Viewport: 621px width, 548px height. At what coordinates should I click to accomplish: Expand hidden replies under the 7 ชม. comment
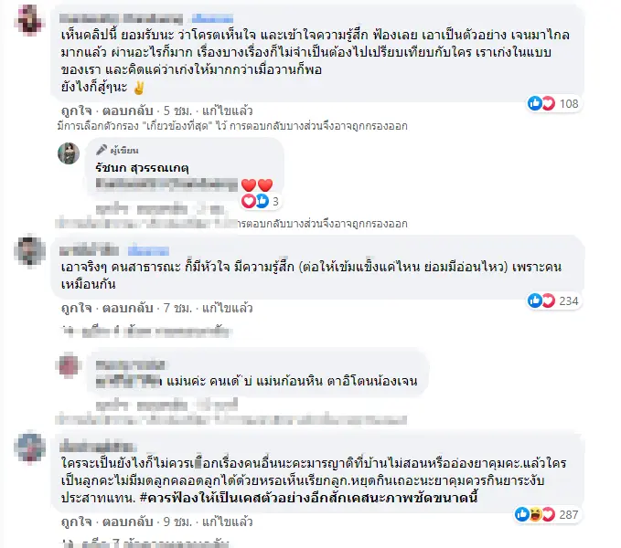(x=146, y=332)
